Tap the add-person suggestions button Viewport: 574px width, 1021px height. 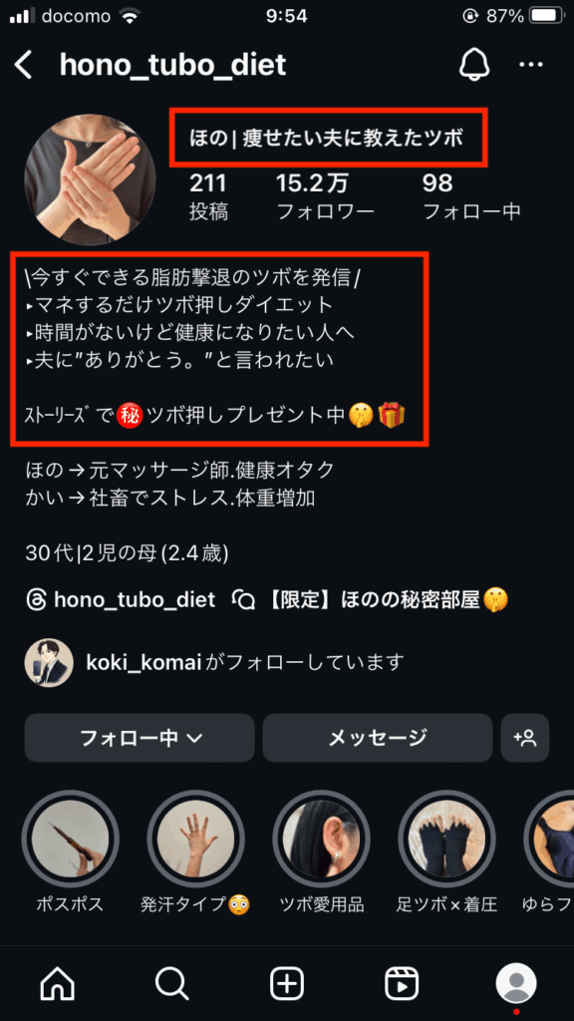tap(524, 738)
